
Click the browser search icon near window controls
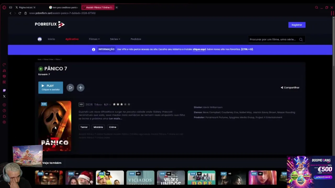(316, 7)
